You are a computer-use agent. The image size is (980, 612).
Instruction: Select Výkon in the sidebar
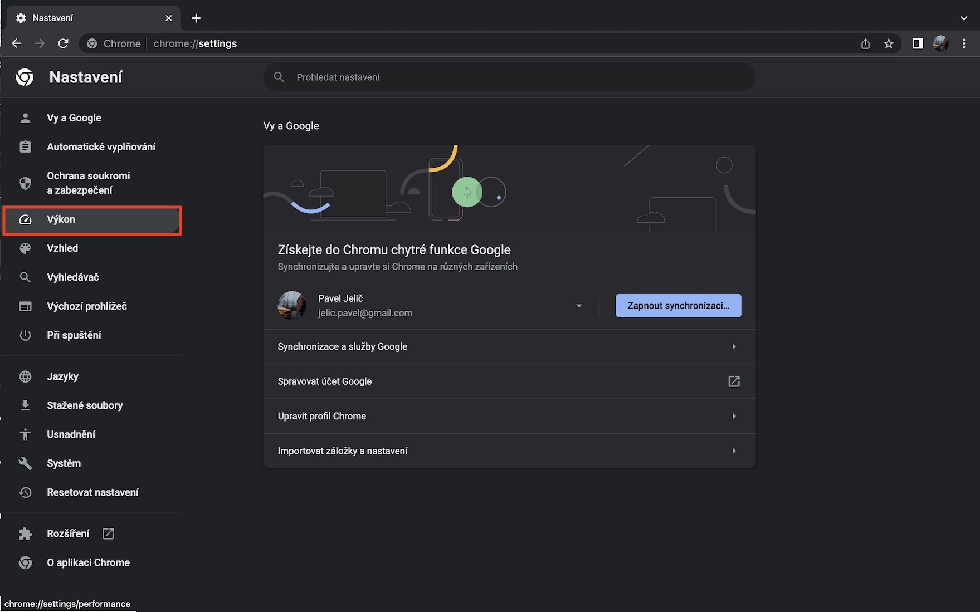tap(92, 219)
